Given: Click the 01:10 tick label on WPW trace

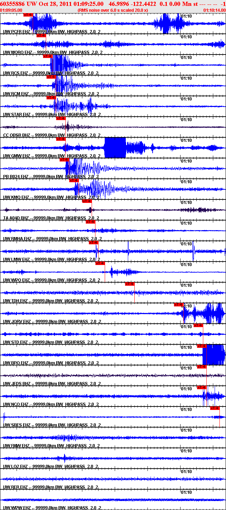Looking at the screenshot, I should (x=186, y=492).
